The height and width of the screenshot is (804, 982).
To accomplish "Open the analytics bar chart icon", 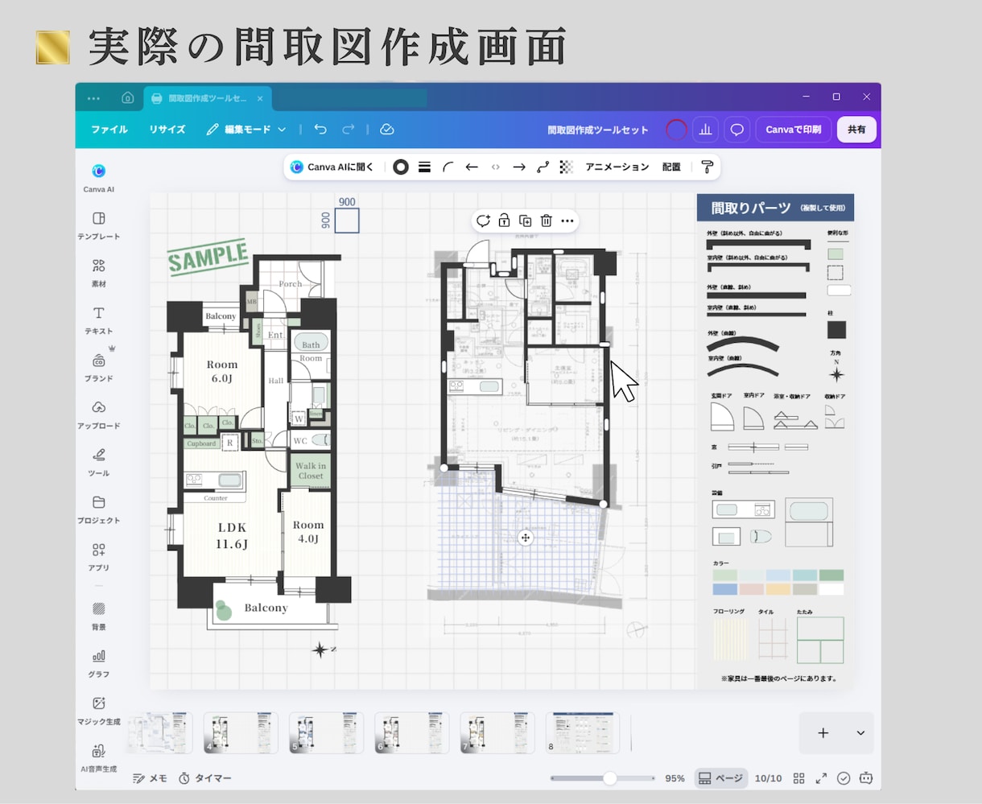I will click(705, 130).
